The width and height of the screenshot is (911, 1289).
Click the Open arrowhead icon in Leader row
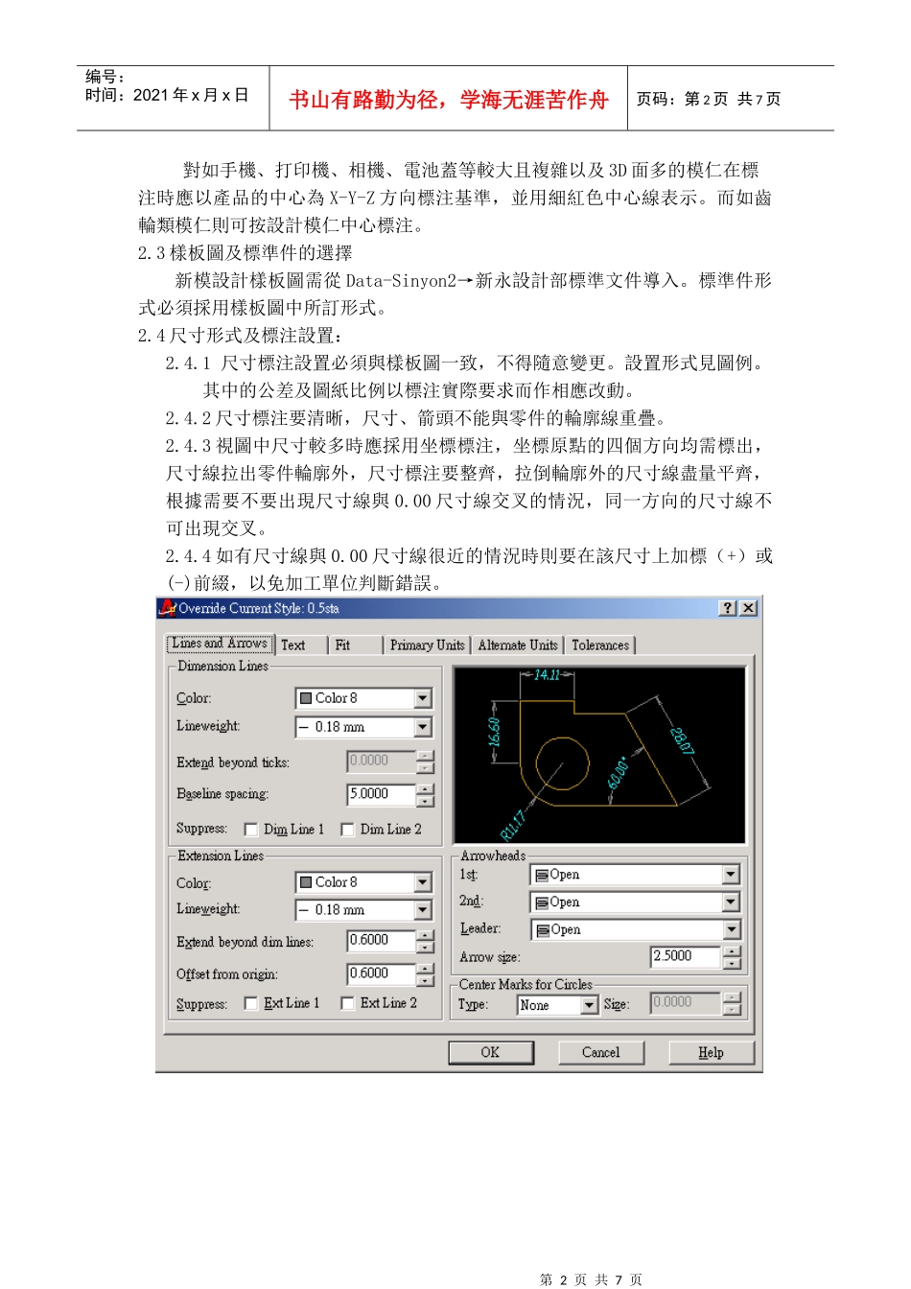click(x=542, y=930)
